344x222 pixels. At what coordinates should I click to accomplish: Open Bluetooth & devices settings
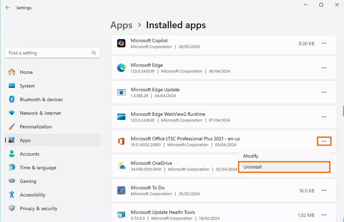click(x=53, y=99)
